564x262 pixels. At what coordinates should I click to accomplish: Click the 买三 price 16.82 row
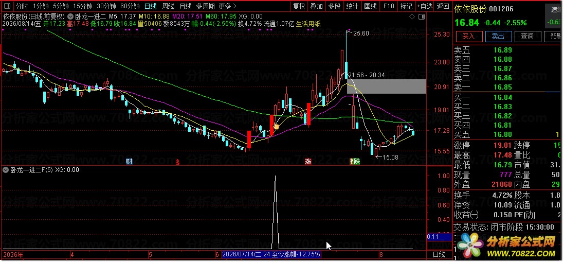click(507, 116)
